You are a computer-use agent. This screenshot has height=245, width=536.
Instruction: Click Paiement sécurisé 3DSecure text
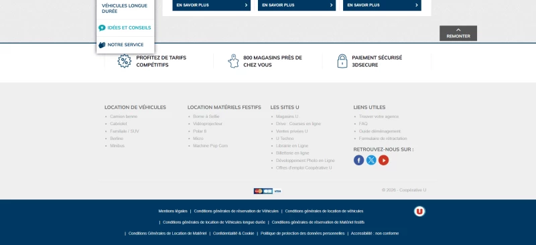(x=377, y=61)
